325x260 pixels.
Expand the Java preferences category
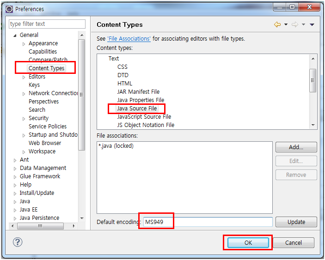(x=15, y=201)
